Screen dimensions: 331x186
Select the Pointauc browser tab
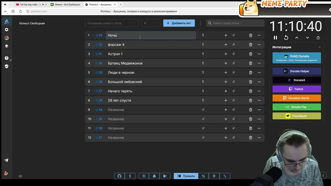click(100, 4)
